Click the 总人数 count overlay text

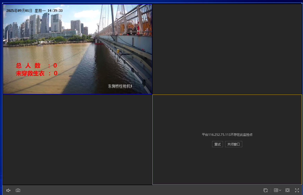click(x=36, y=66)
